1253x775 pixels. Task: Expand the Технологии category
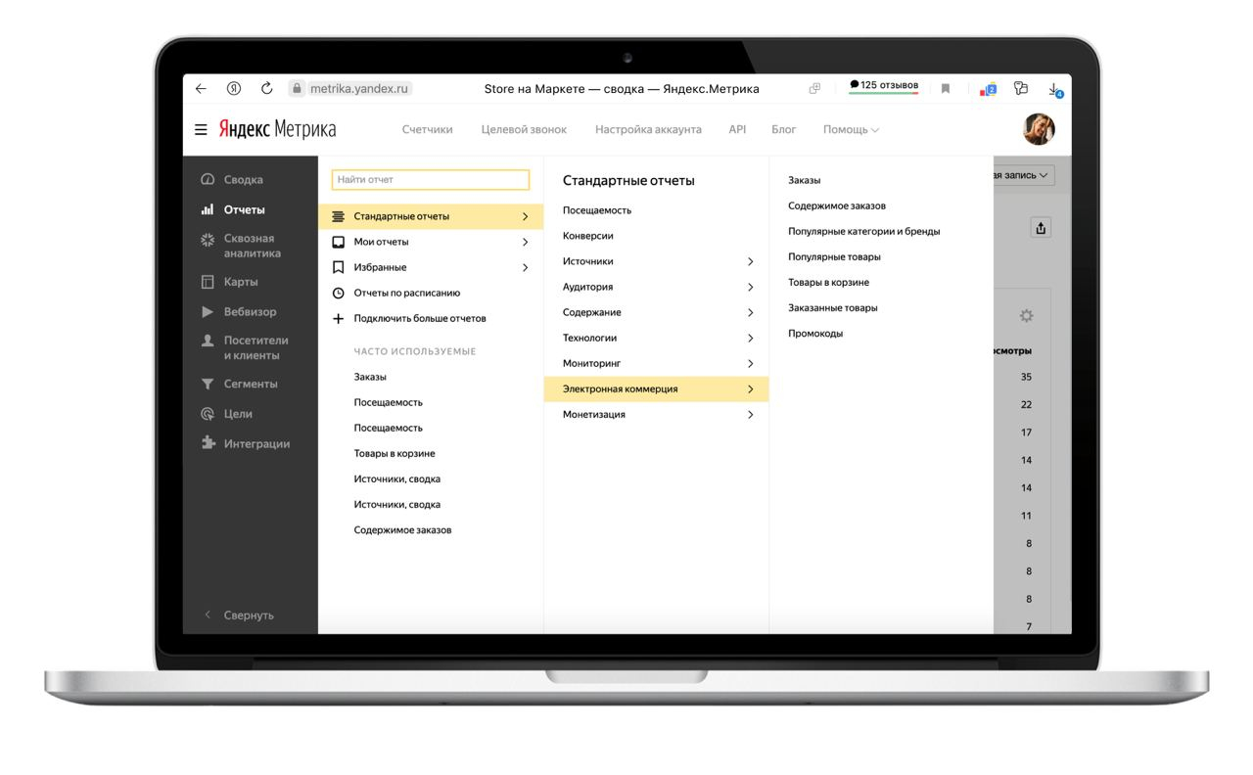click(656, 338)
